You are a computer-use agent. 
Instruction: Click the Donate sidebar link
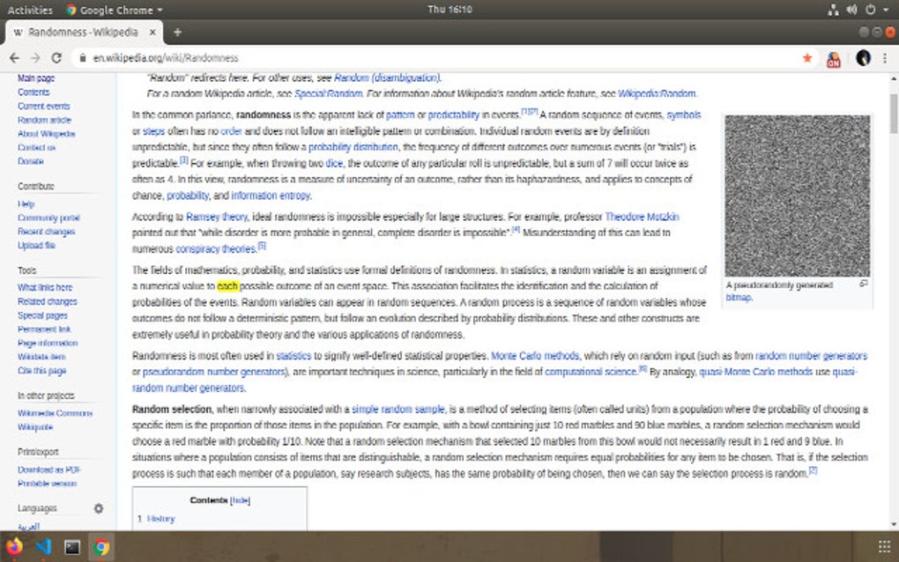[30, 161]
